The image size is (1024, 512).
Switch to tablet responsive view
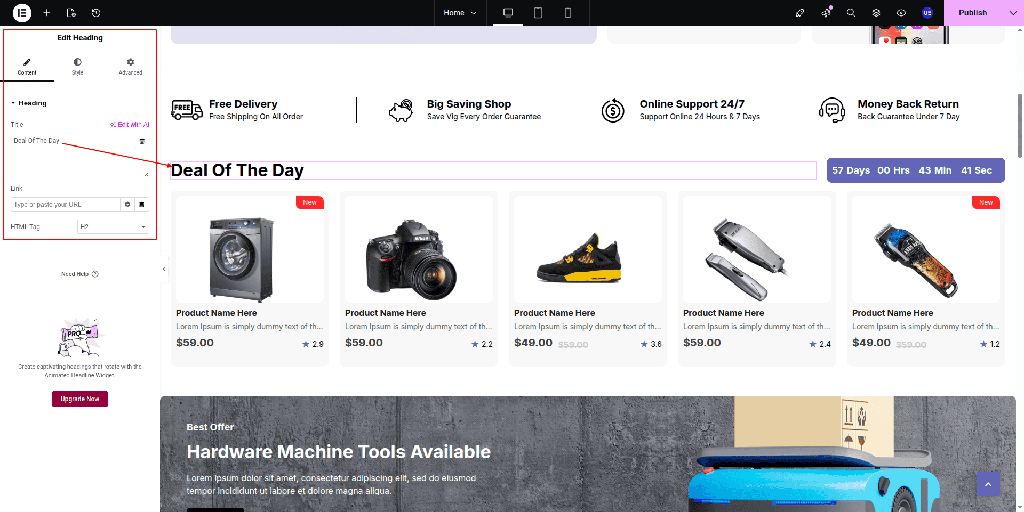(538, 13)
